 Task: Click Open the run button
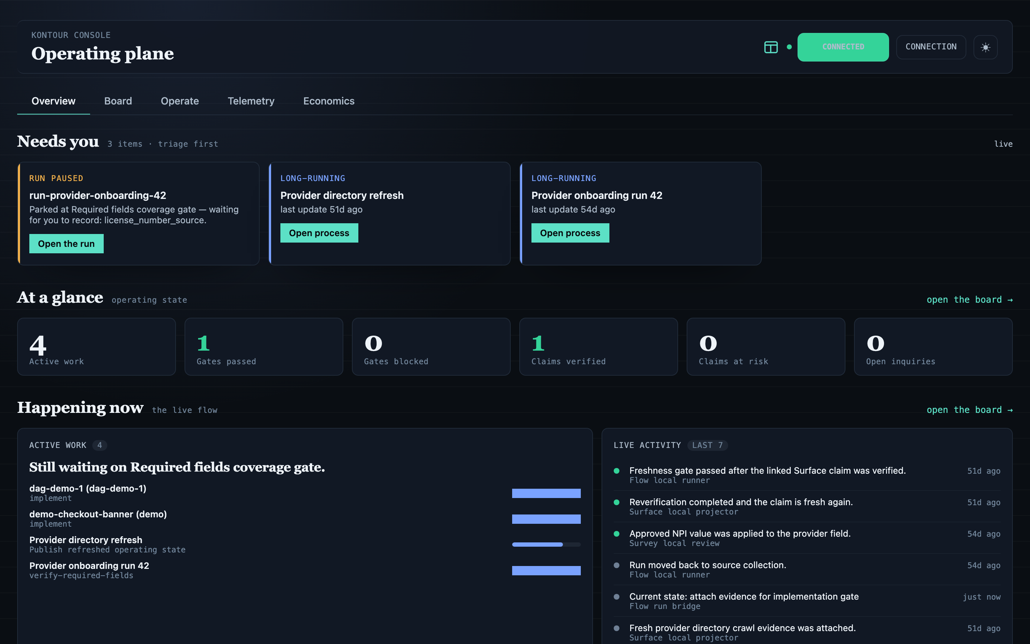point(67,244)
